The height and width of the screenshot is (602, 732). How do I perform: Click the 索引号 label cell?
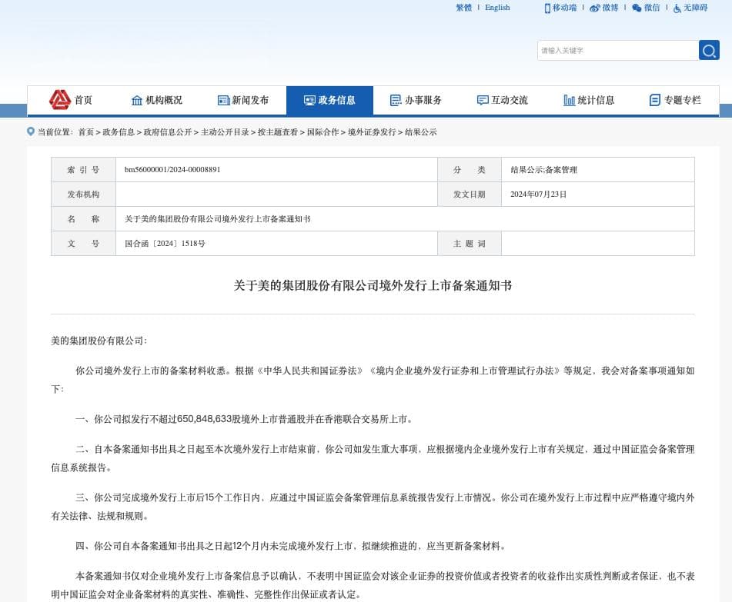[x=84, y=170]
